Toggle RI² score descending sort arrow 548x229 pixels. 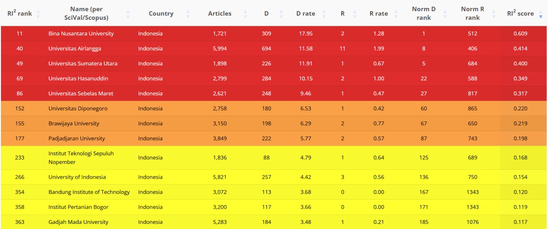point(541,16)
